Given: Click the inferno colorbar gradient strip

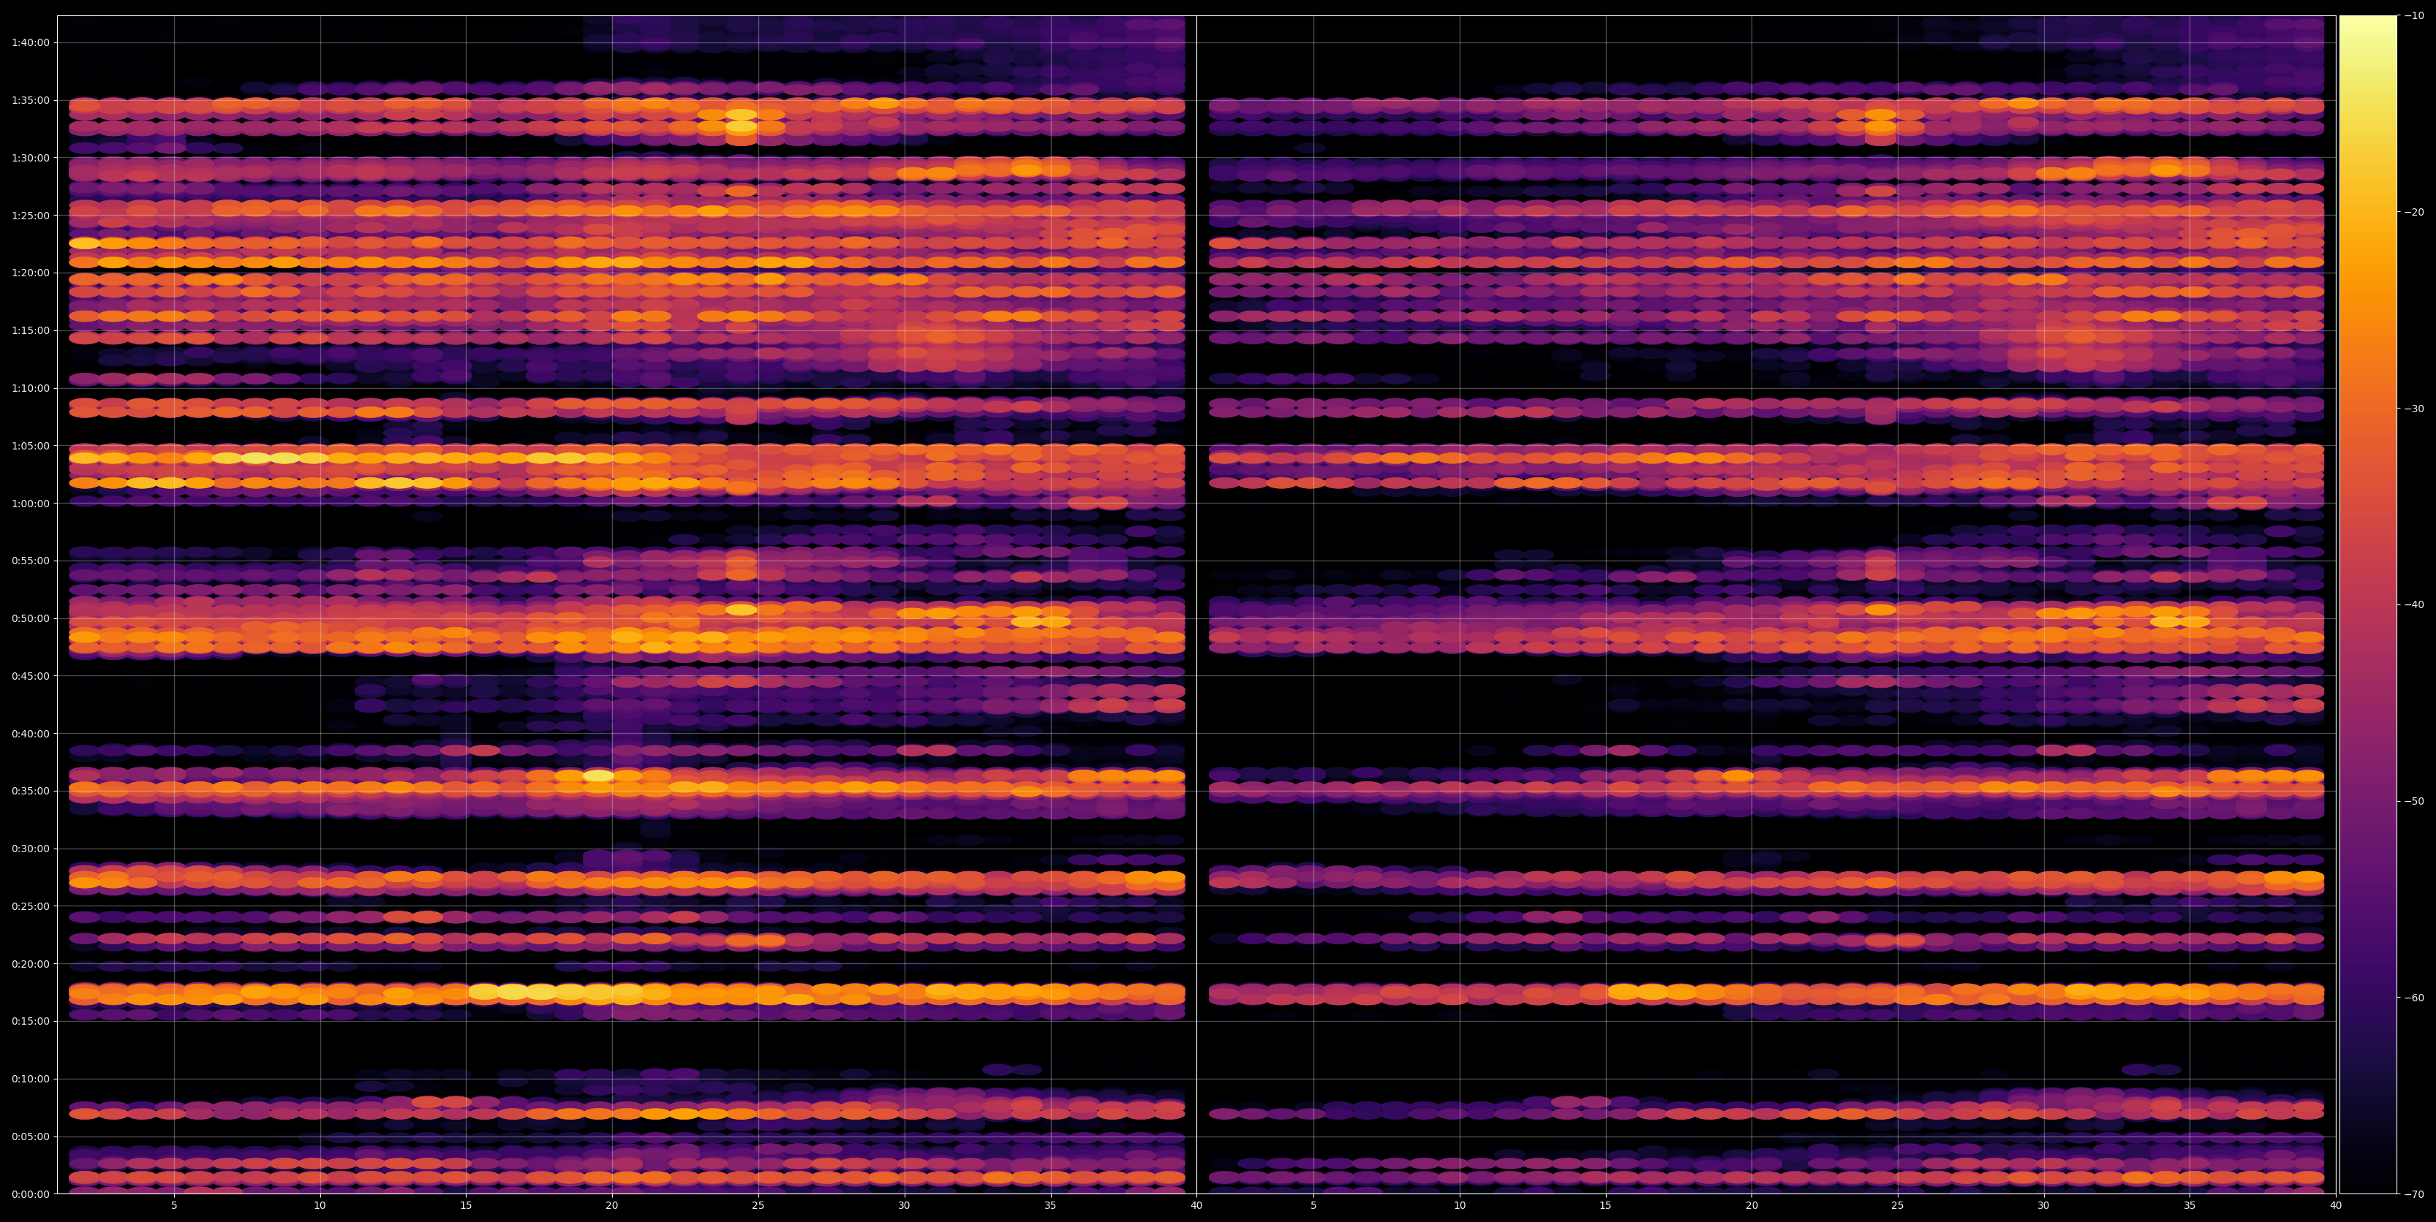Looking at the screenshot, I should pos(2368,604).
